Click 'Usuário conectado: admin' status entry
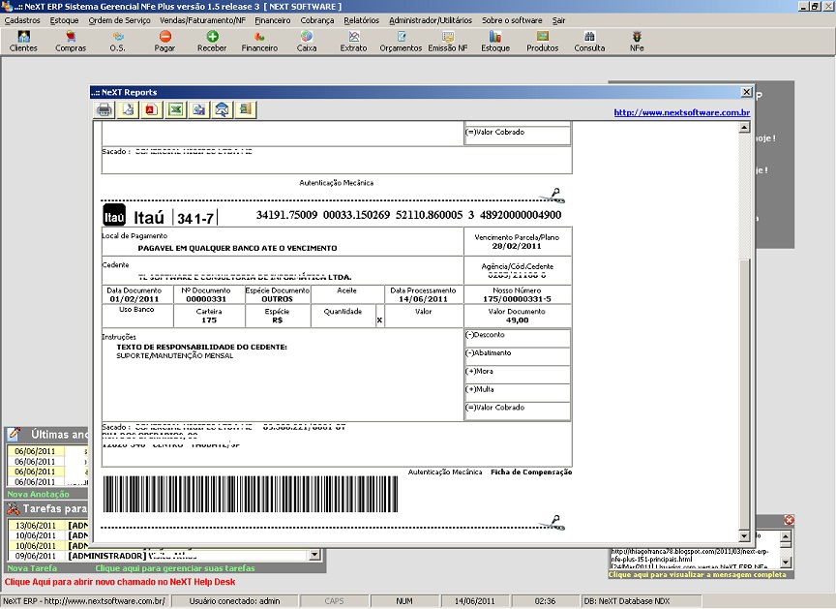 coord(234,601)
